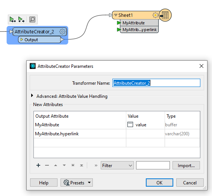Click the Output port connector arrow
Viewport: 212px width, 196px height.
(62, 39)
